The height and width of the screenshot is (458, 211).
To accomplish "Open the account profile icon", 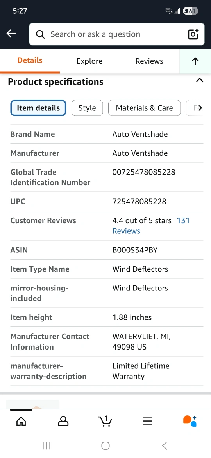I will 63,421.
